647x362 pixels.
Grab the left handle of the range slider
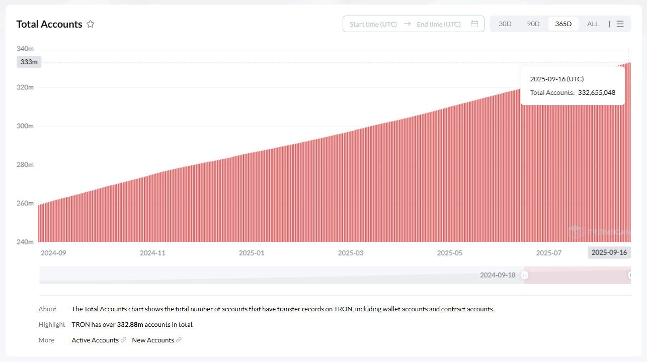coord(525,275)
